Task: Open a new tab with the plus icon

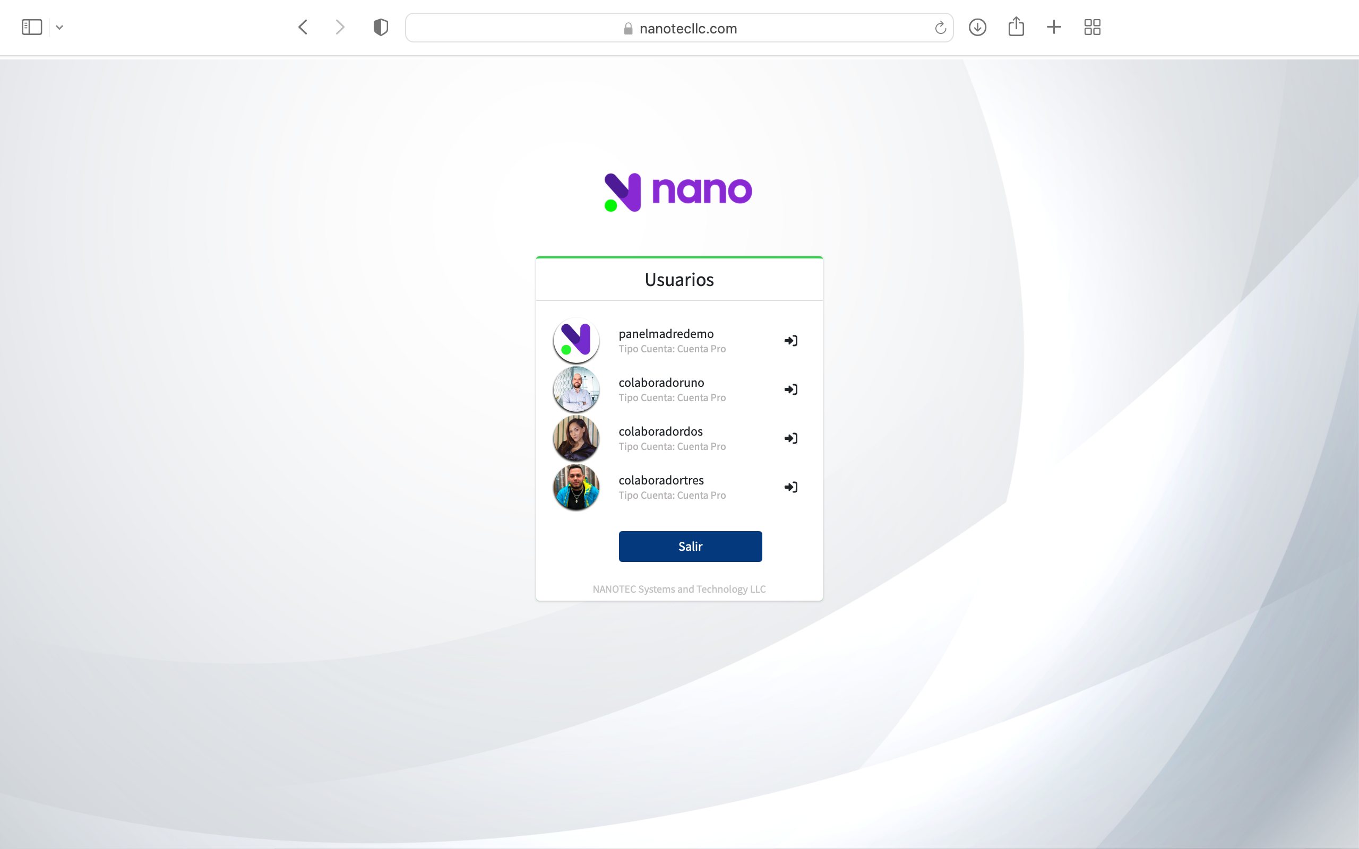Action: [x=1054, y=27]
